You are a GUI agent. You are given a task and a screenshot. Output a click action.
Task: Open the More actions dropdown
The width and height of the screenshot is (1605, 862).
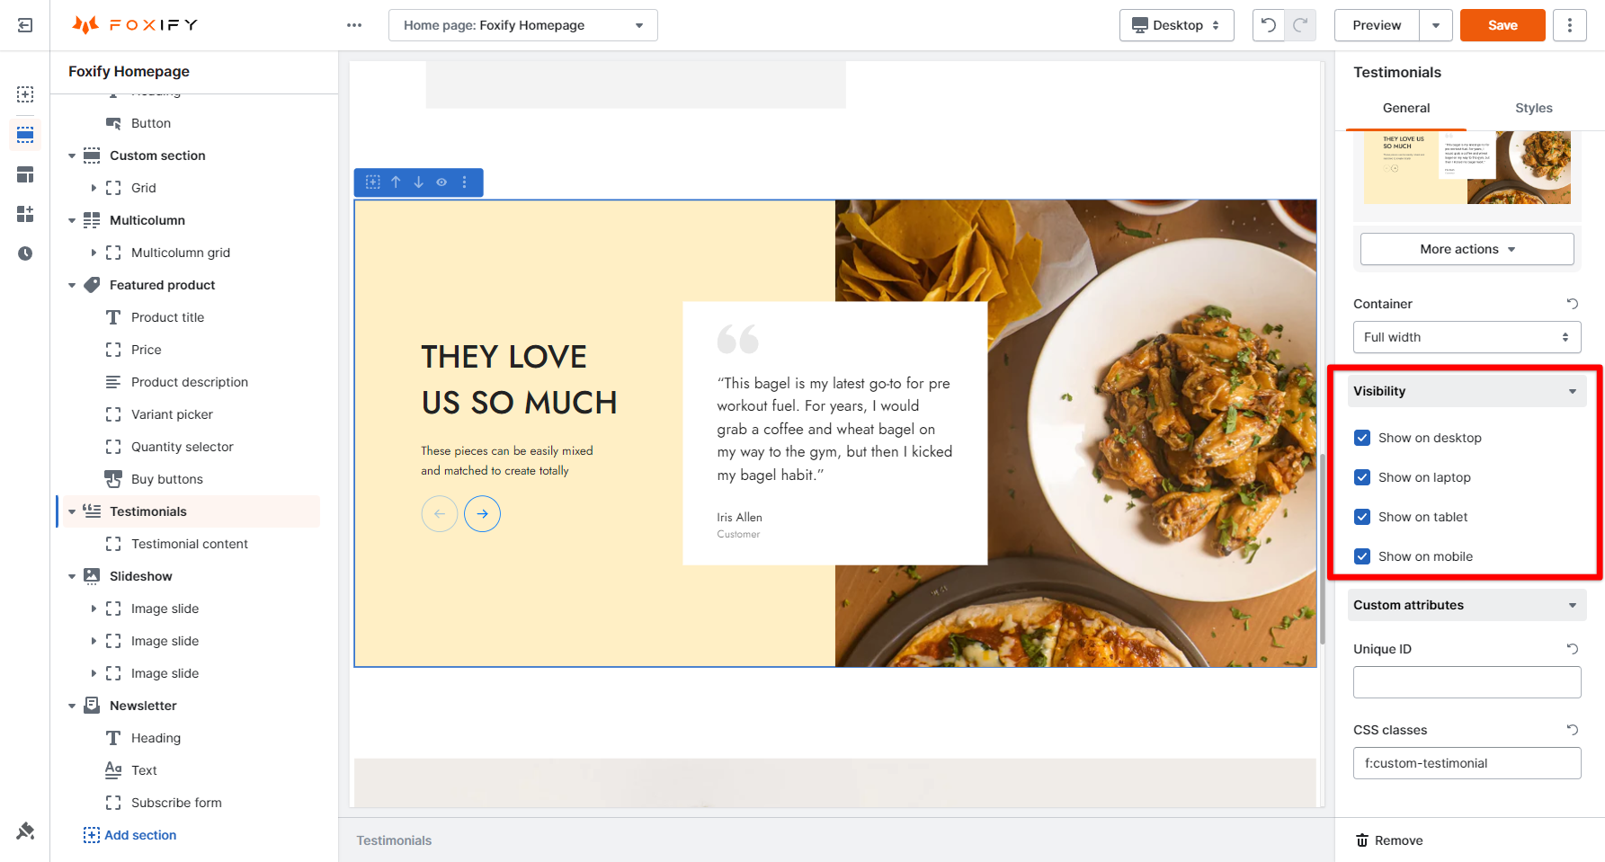click(1467, 249)
